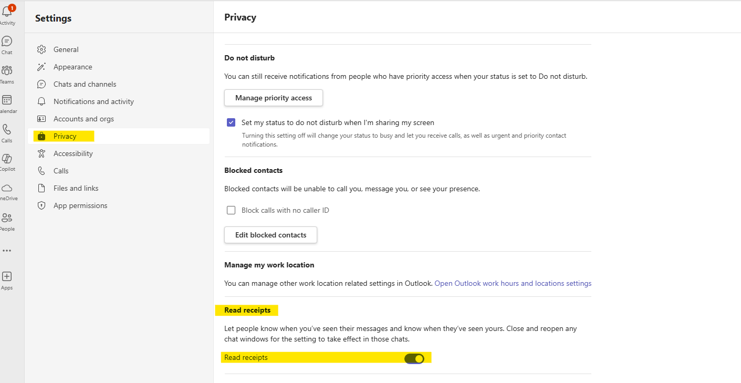Open the OneDrive cloud icon
Image resolution: width=741 pixels, height=383 pixels.
click(7, 188)
